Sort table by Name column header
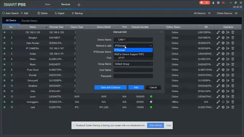This screenshot has height=137, width=244. (x=32, y=27)
